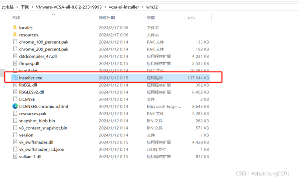Expand the chevron after vcsa-ui-installer in breadcrumb

coord(143,7)
